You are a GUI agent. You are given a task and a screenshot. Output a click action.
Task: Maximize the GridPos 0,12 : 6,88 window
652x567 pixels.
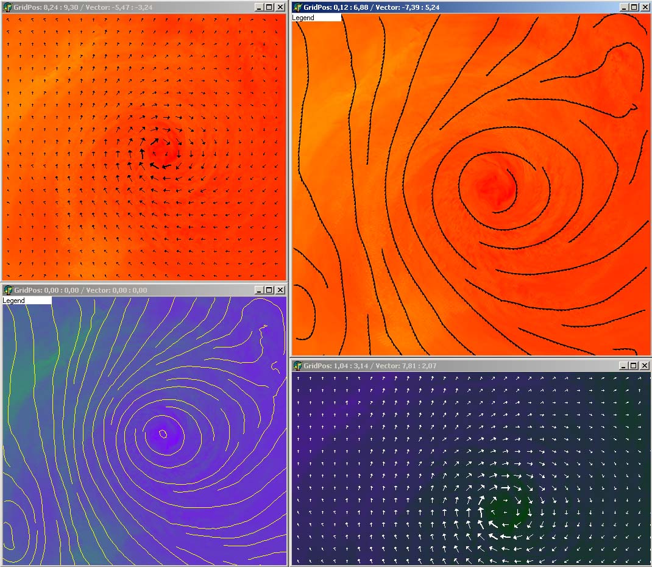point(634,7)
